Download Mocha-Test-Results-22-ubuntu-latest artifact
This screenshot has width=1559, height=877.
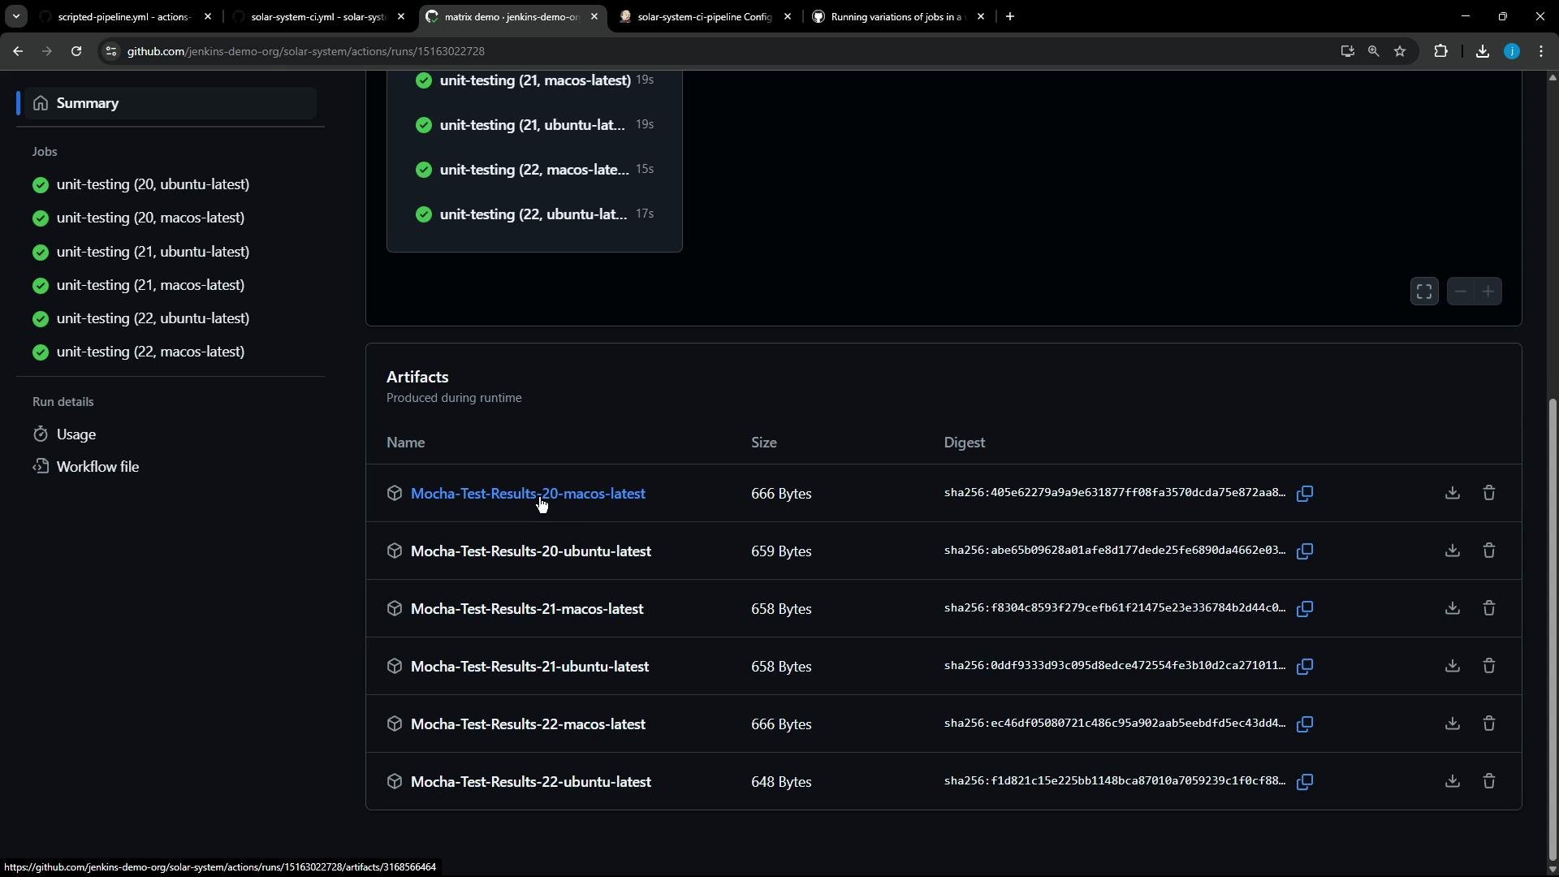[x=1453, y=781]
